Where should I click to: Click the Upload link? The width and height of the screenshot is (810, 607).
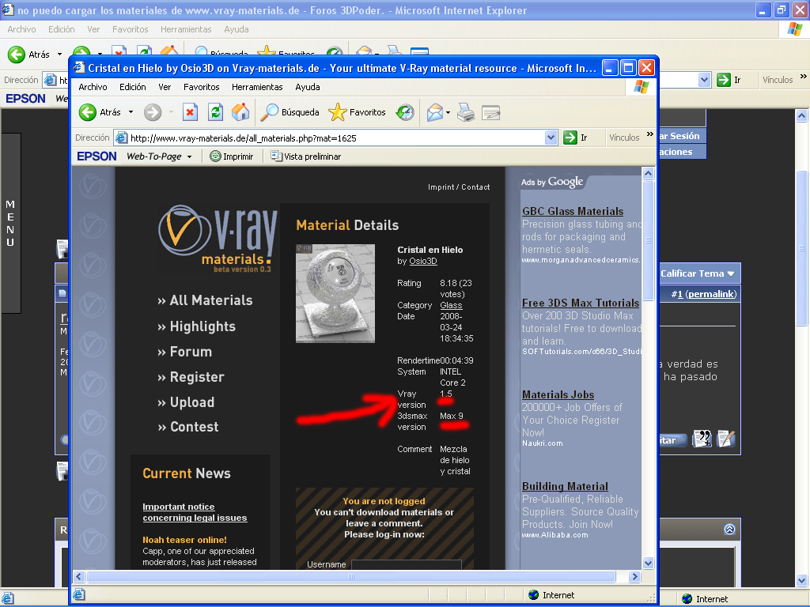tap(186, 402)
